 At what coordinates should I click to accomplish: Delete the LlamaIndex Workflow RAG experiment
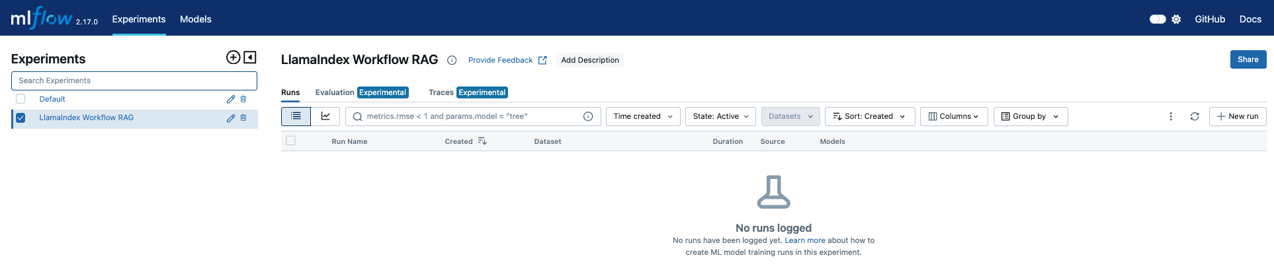pos(243,118)
